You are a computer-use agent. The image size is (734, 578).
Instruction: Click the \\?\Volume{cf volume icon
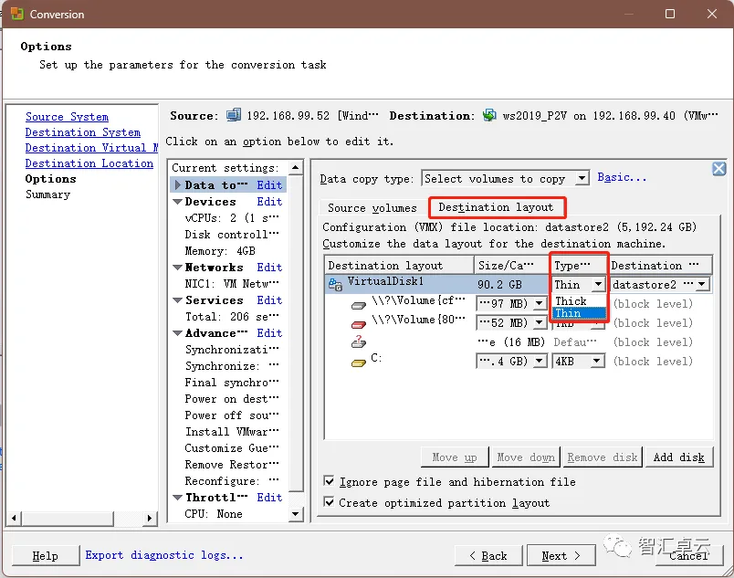[359, 306]
